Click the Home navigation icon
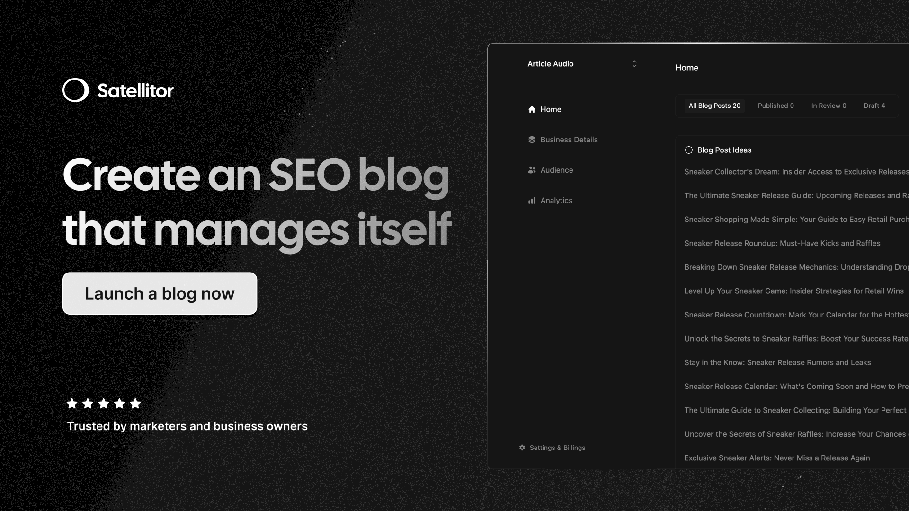Viewport: 909px width, 511px height. 531,109
